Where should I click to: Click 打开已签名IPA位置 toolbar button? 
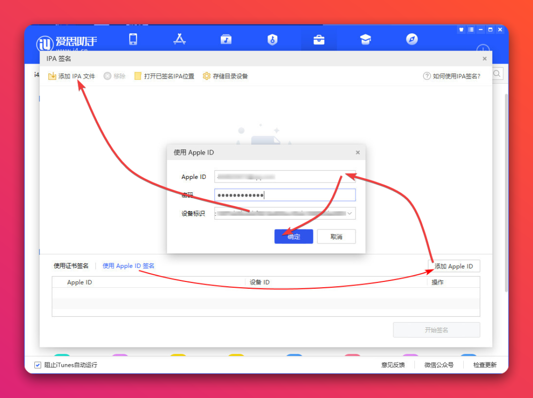click(164, 76)
